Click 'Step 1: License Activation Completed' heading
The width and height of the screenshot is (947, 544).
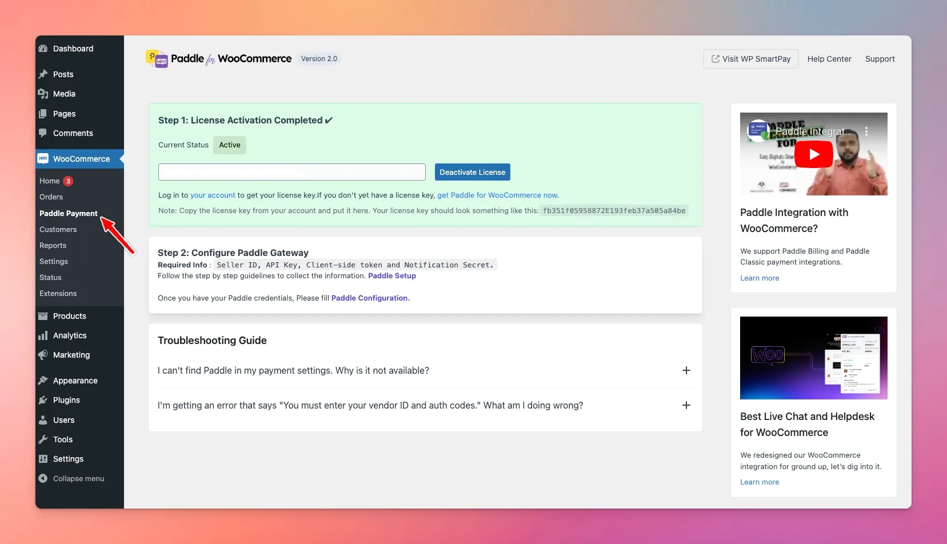[x=245, y=121]
